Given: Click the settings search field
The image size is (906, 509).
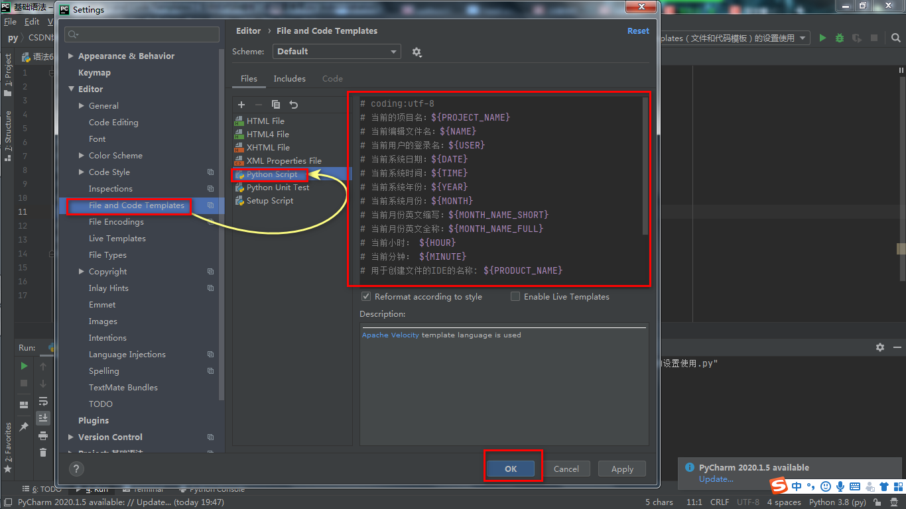Looking at the screenshot, I should tap(141, 34).
